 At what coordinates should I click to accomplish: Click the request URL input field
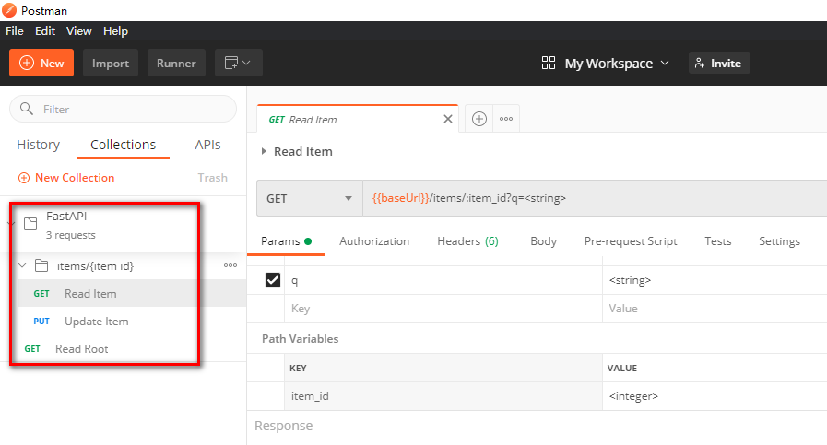(590, 198)
